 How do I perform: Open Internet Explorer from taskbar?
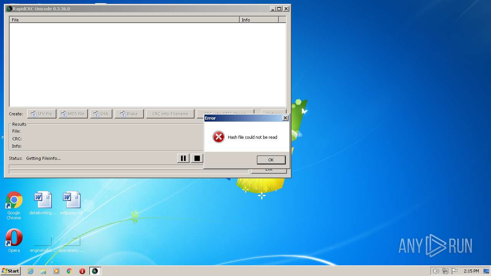(30, 271)
